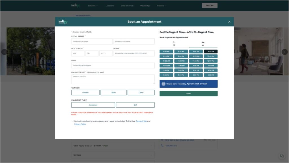Click the Indigo logo in dialog header

tap(63, 21)
